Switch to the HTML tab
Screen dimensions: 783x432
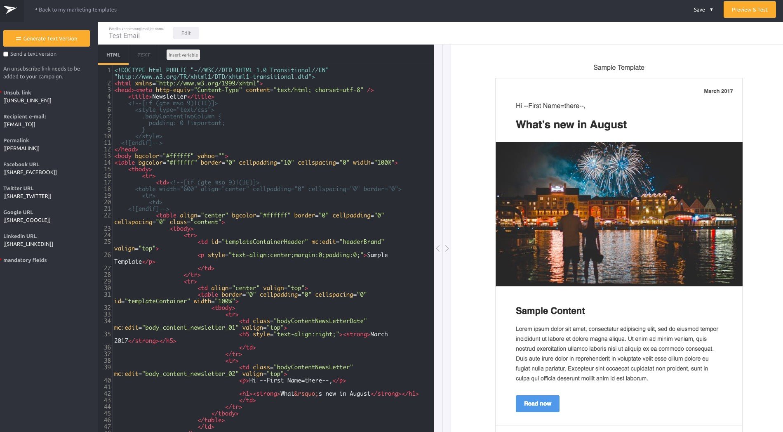pyautogui.click(x=113, y=55)
